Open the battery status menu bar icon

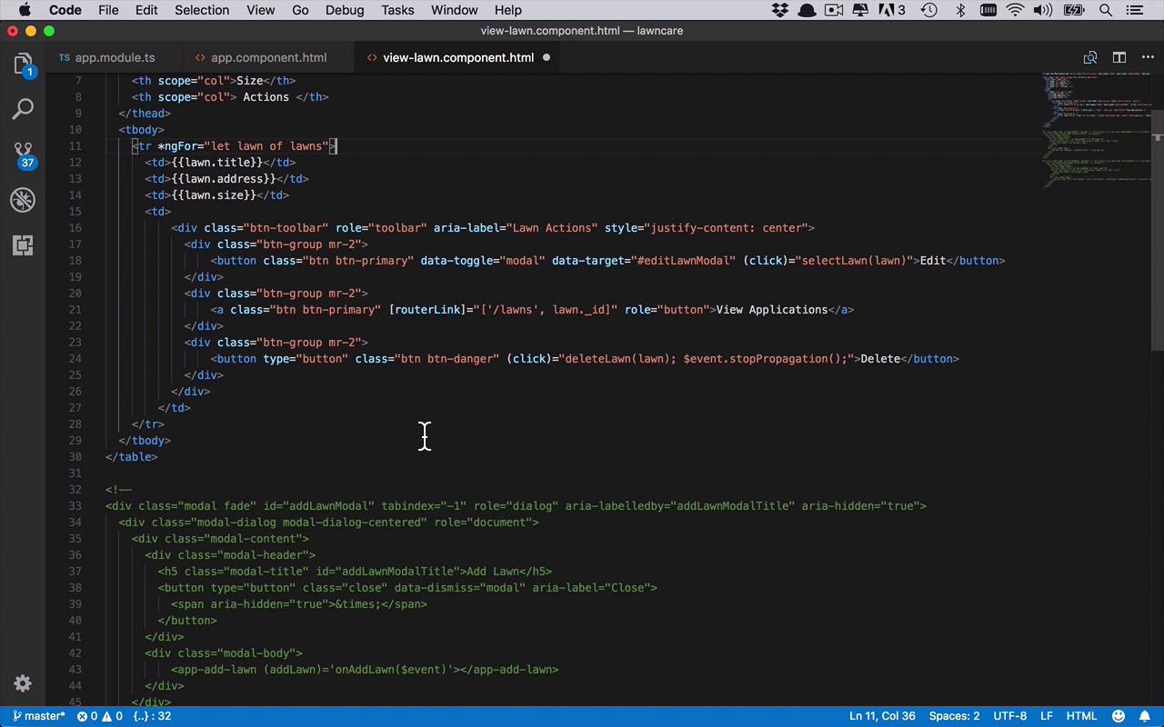click(x=1074, y=10)
